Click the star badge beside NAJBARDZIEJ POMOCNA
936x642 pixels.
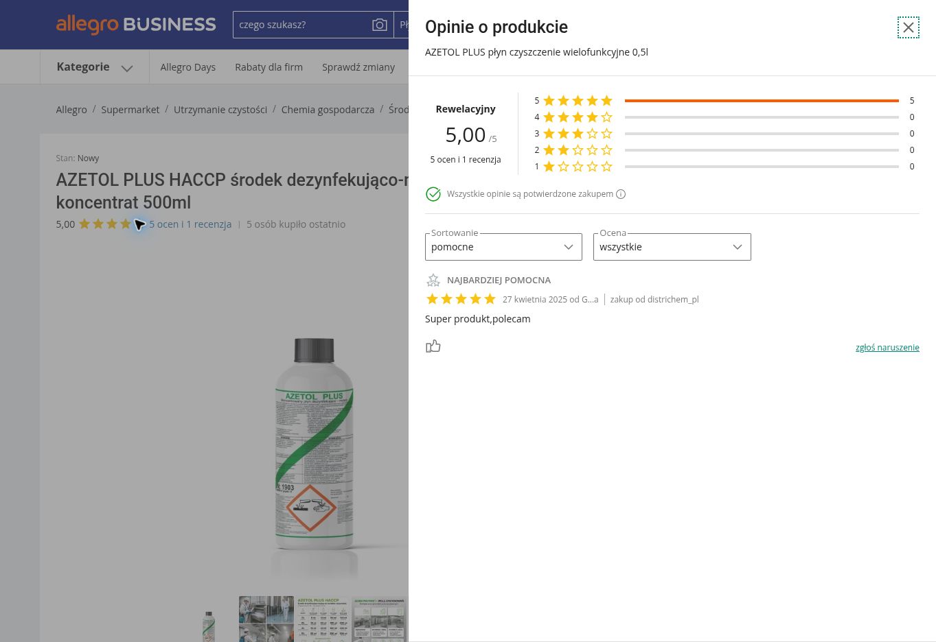[x=433, y=280]
